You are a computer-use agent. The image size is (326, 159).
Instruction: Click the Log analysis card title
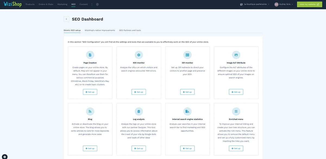139,119
